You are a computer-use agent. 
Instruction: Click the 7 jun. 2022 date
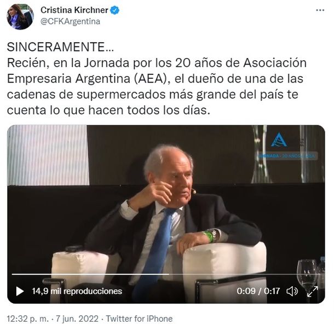[x=77, y=319]
